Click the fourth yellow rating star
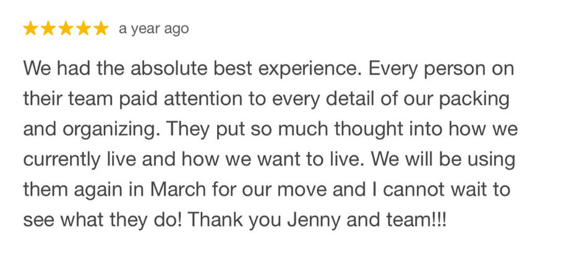The width and height of the screenshot is (561, 259). (83, 28)
